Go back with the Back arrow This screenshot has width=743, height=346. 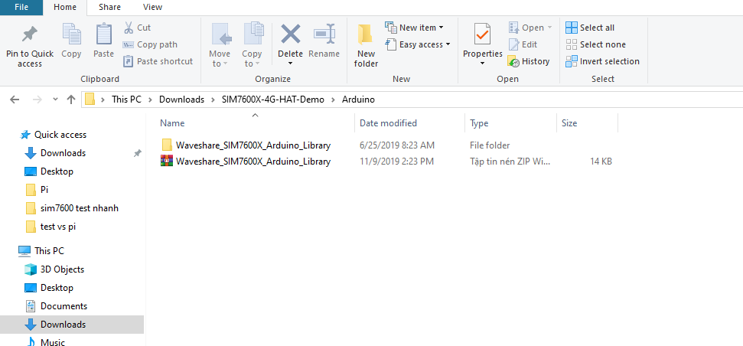coord(15,100)
